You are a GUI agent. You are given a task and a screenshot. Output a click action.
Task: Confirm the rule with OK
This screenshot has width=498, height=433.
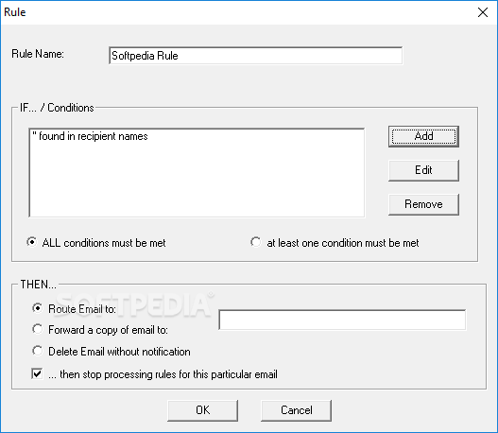pos(202,410)
